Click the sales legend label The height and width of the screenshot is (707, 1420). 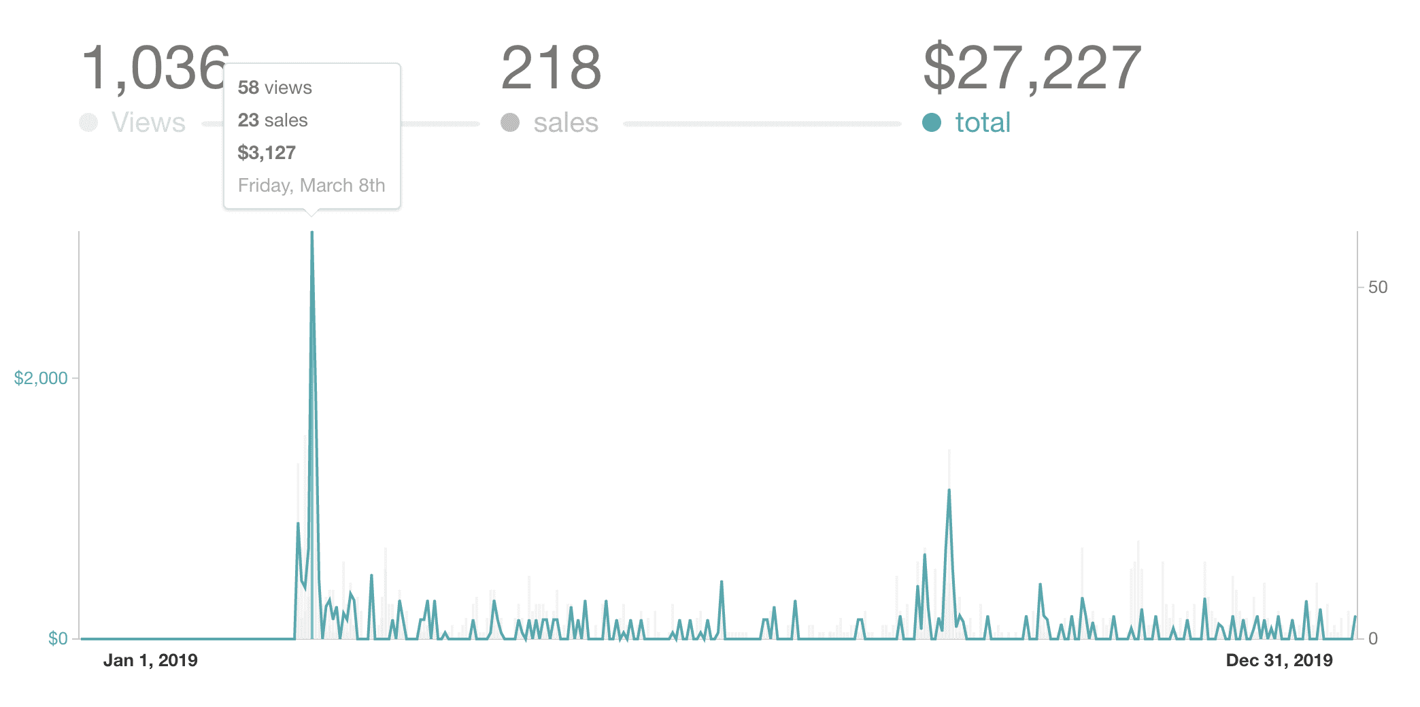click(x=566, y=123)
